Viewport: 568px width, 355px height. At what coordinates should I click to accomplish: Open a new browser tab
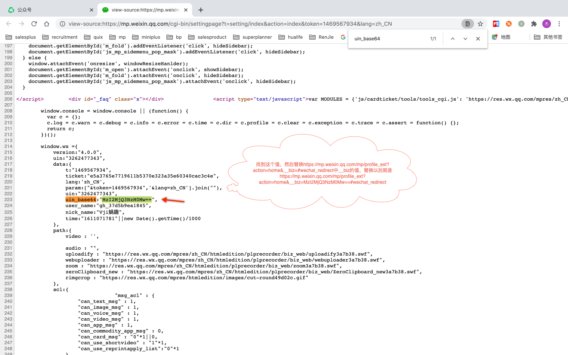(x=201, y=10)
